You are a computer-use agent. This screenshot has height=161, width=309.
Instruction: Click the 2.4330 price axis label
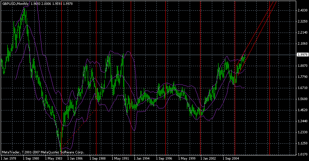[303, 10]
